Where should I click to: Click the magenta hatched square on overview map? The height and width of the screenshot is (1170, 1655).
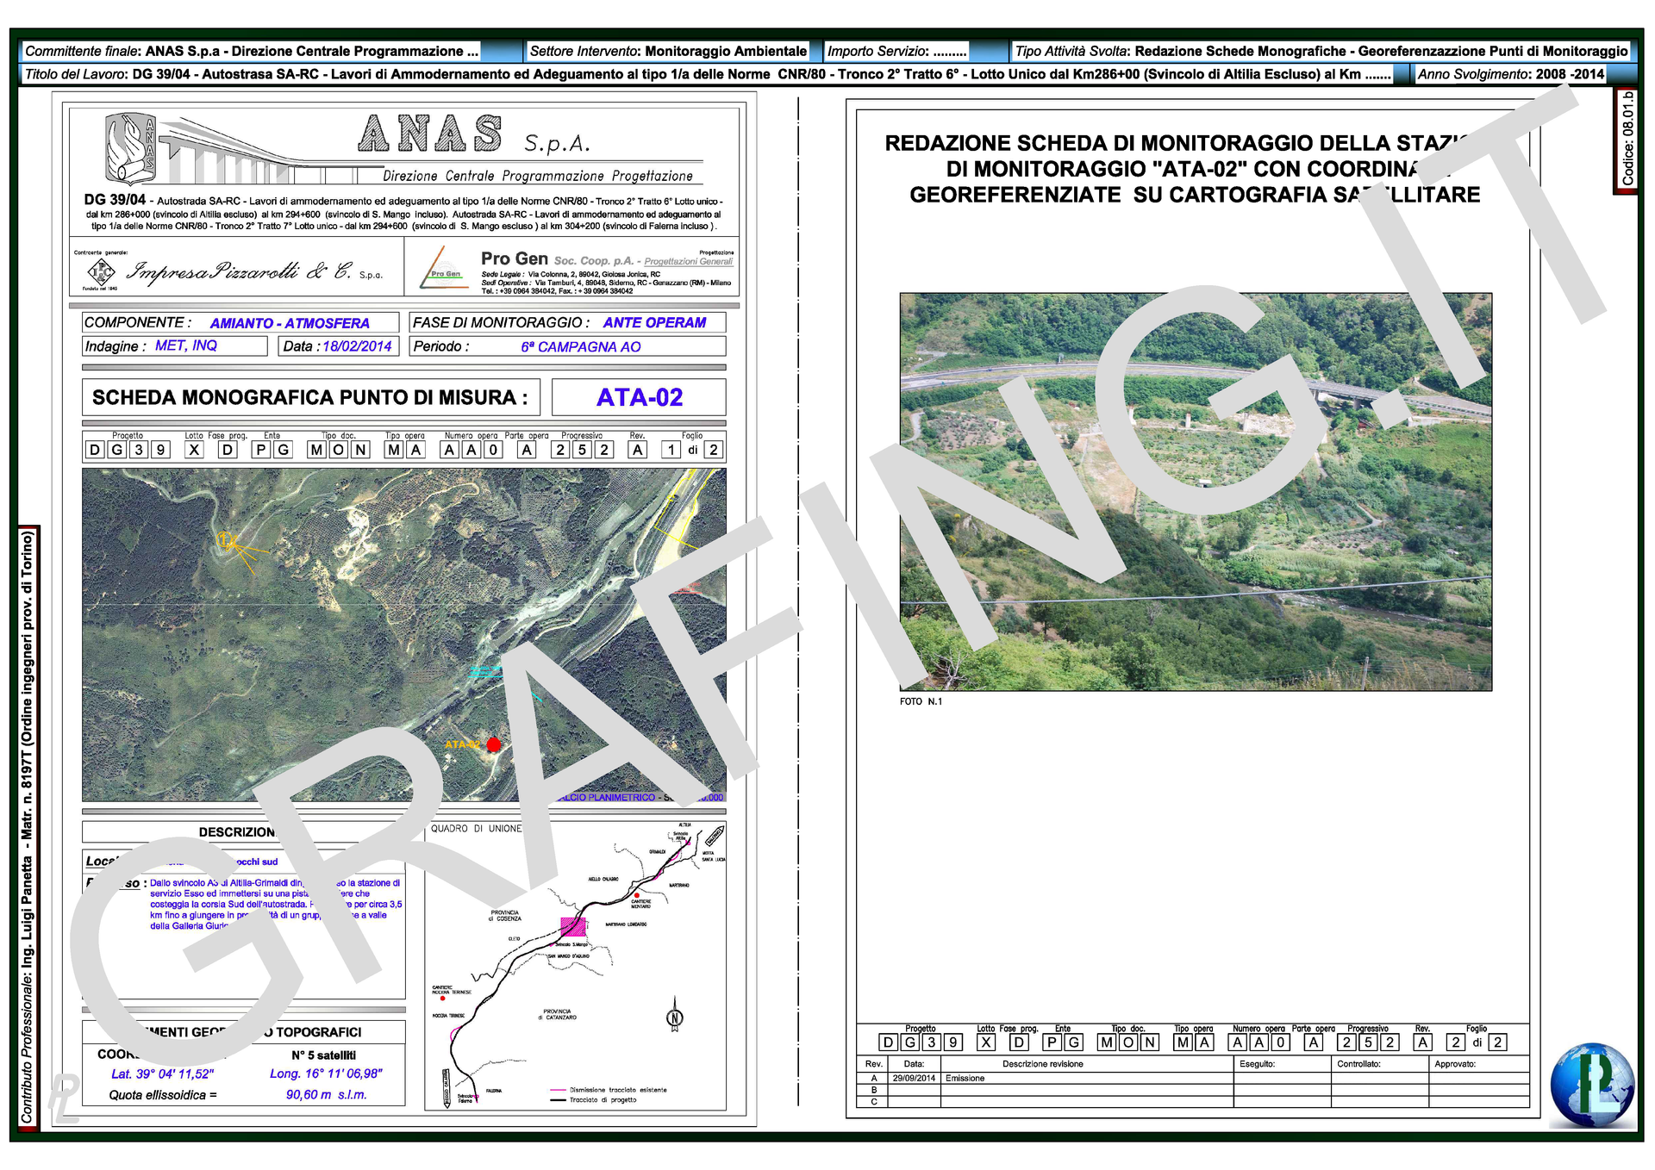(573, 927)
